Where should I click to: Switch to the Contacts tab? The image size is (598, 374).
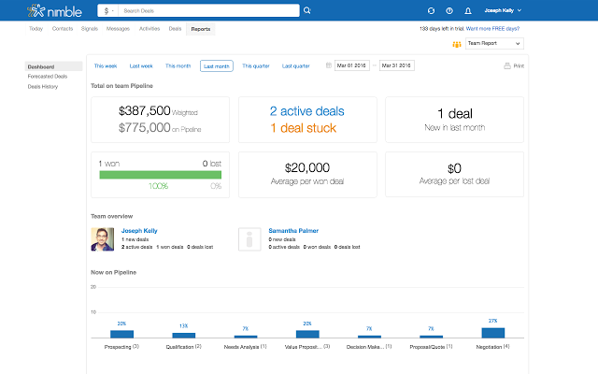point(64,29)
